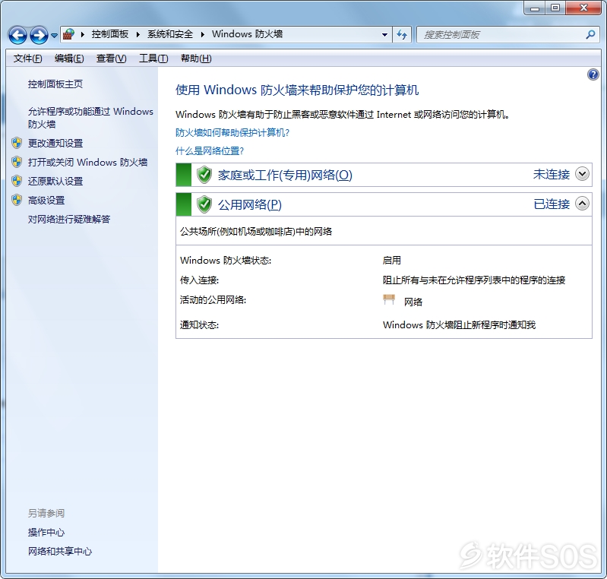Click the firewall icon in address bar

[68, 34]
